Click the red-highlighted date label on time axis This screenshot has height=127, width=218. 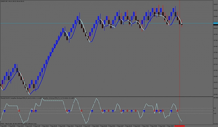coord(180,126)
